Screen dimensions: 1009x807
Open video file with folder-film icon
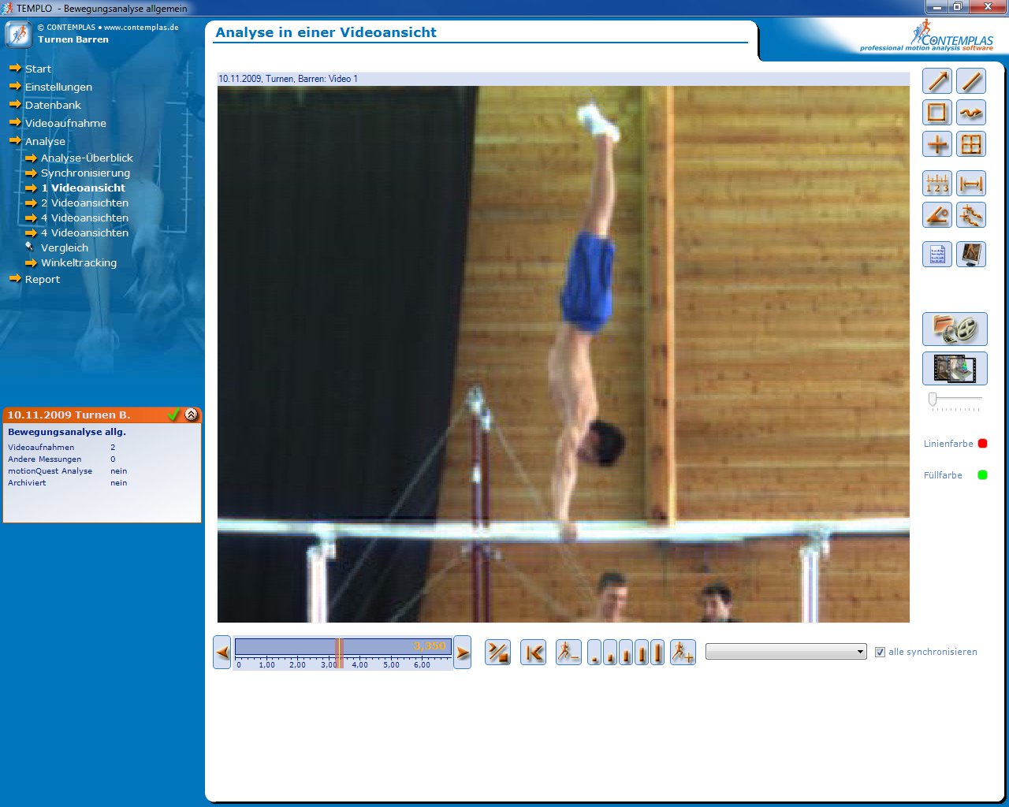[955, 329]
